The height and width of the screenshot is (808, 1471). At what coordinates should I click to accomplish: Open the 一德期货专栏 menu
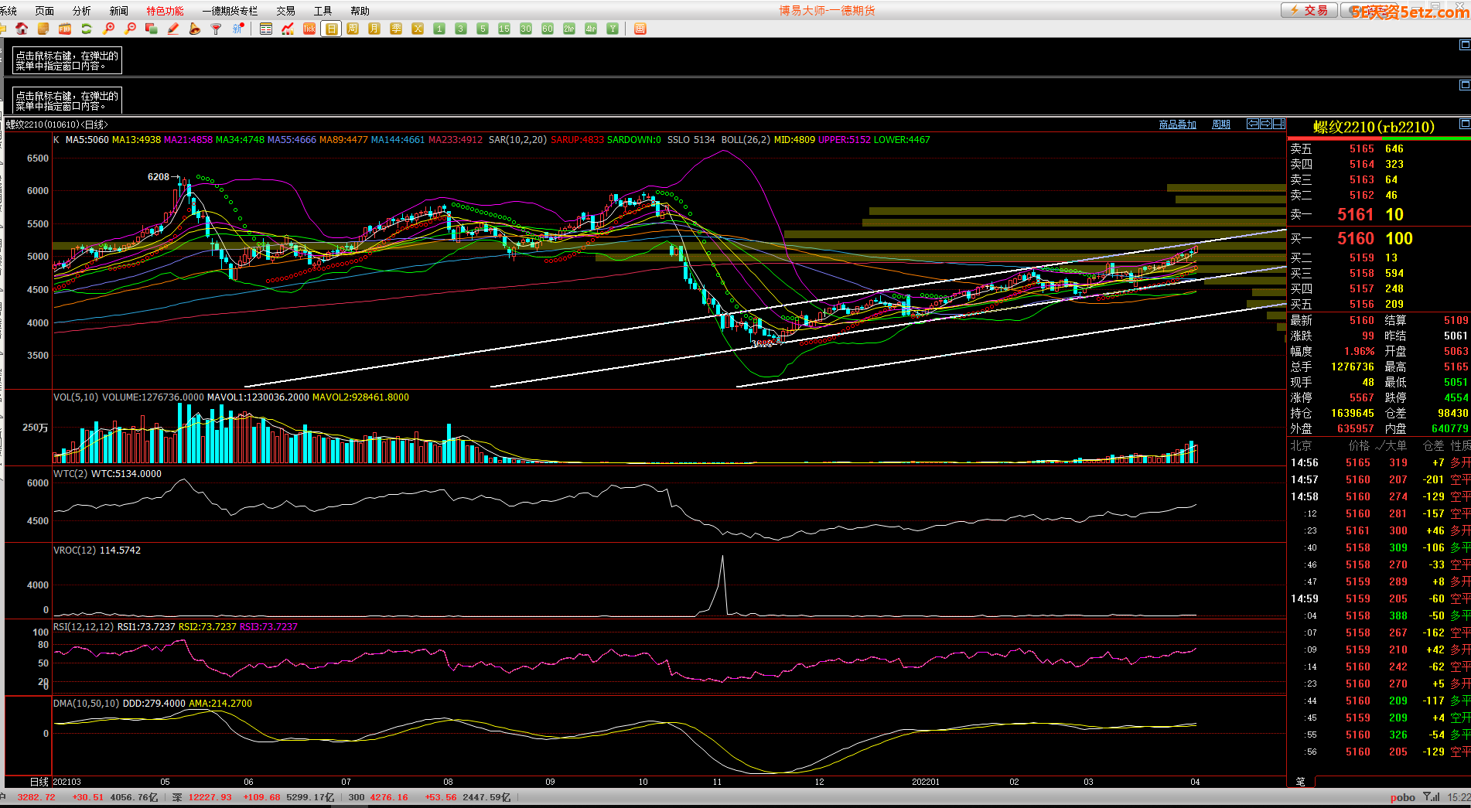(x=230, y=11)
